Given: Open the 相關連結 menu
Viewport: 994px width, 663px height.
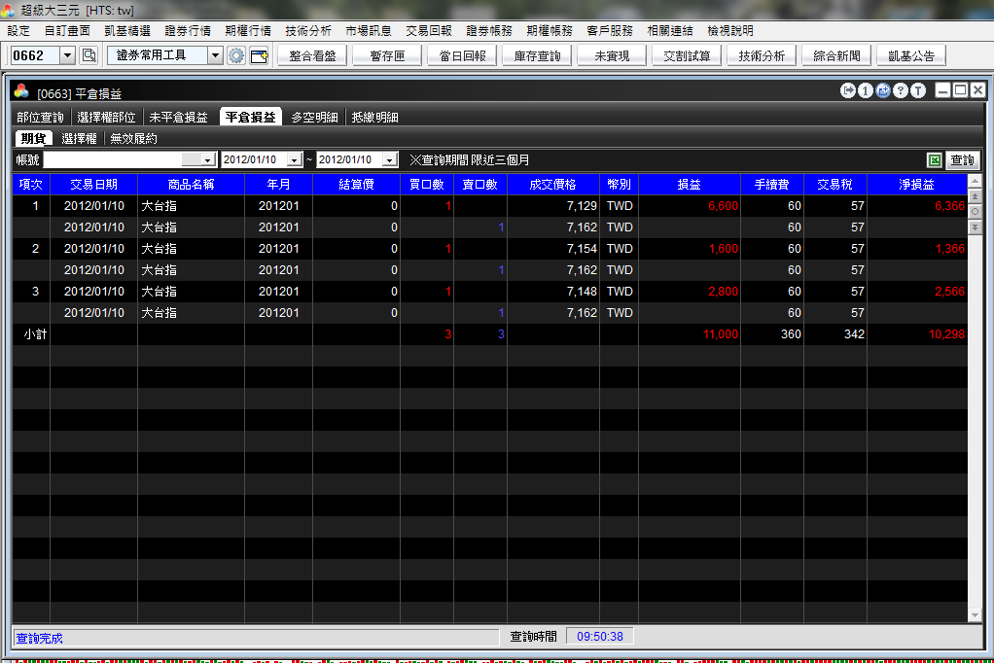Looking at the screenshot, I should 670,30.
